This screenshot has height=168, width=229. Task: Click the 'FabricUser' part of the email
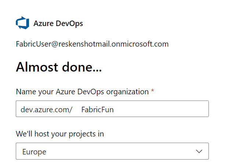coord(32,44)
